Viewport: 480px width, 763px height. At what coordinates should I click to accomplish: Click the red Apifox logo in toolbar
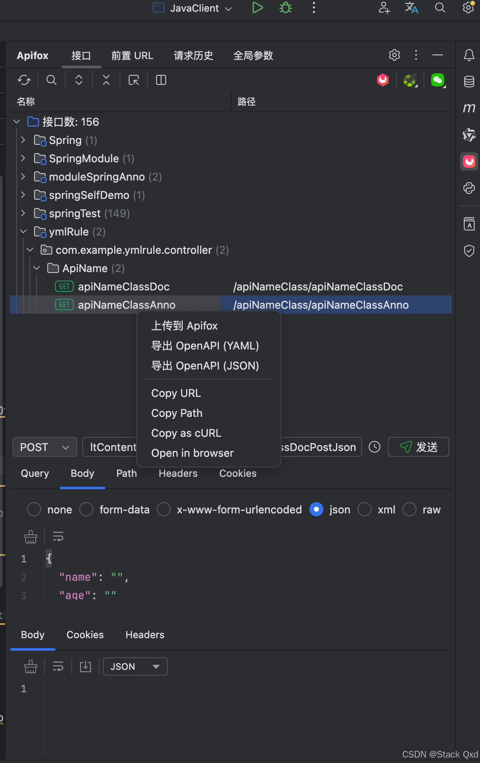point(383,80)
